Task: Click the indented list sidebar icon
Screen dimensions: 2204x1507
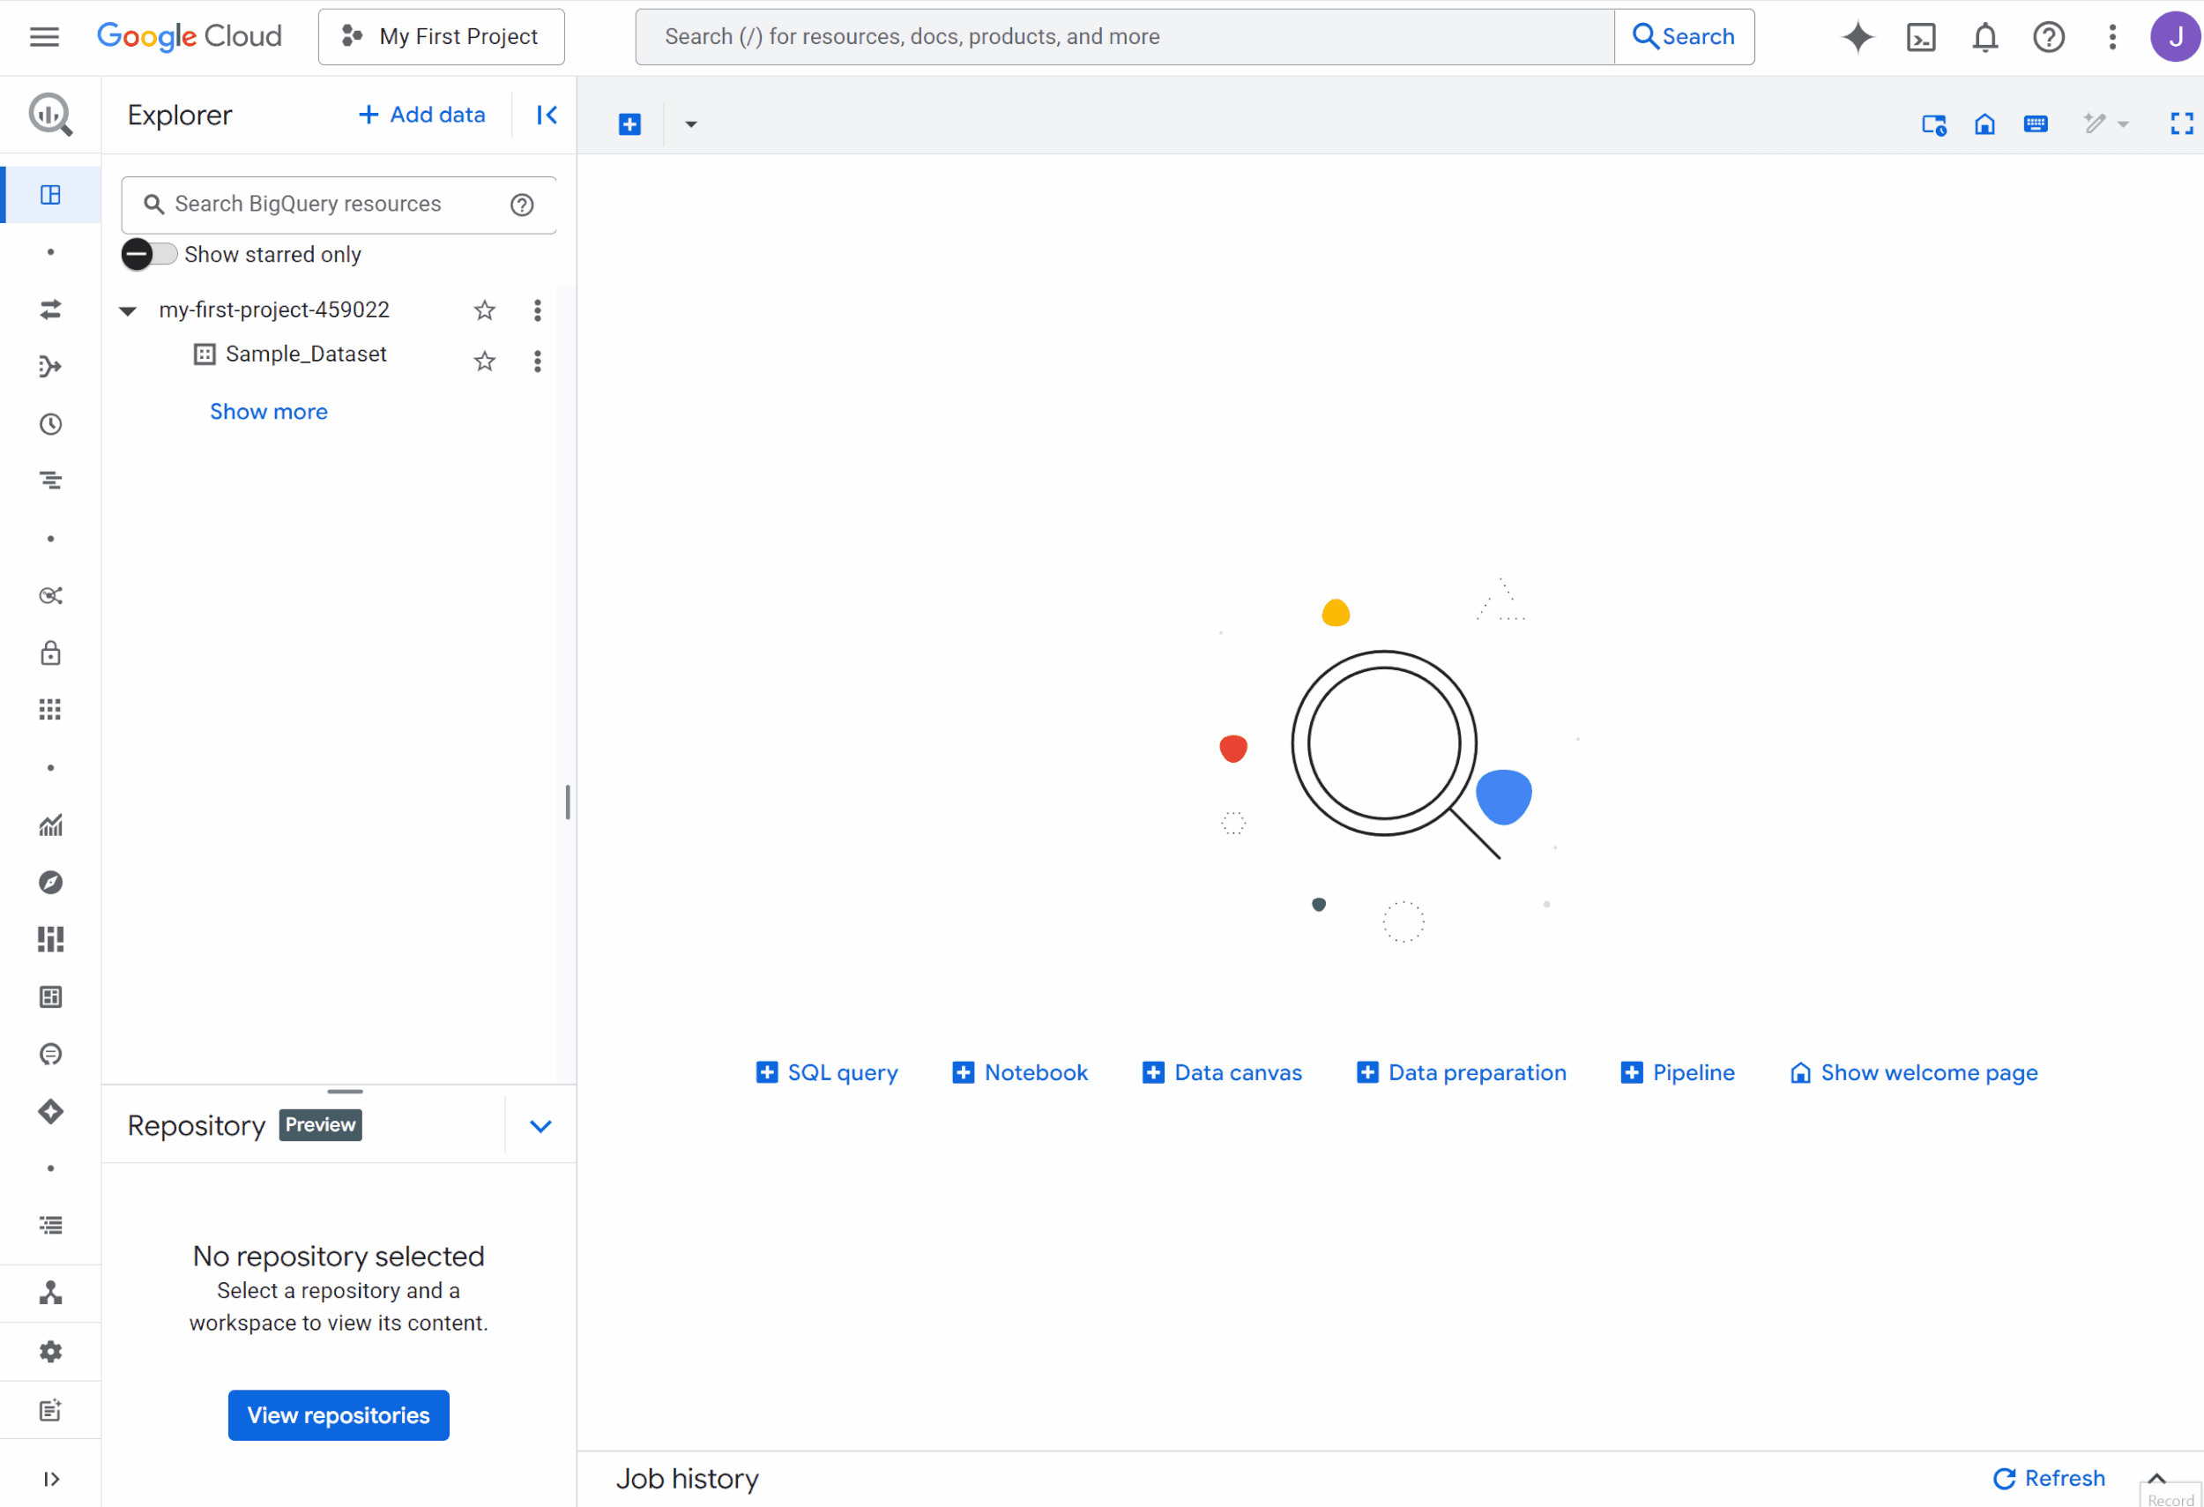Action: tap(50, 1226)
